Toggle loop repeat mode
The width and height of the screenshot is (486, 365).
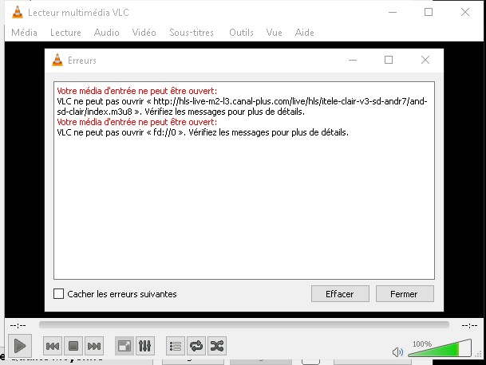(x=196, y=346)
